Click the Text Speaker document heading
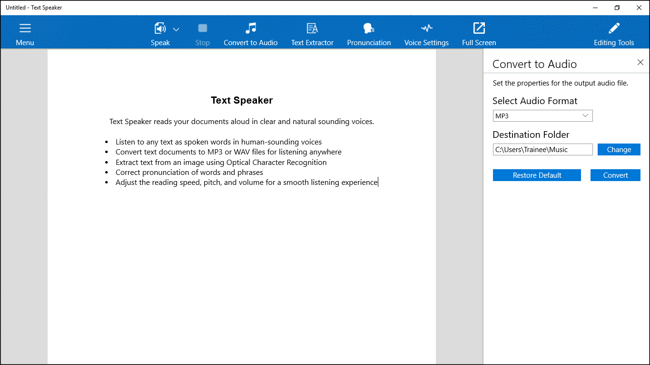Screen dimensions: 650x365 tap(242, 100)
